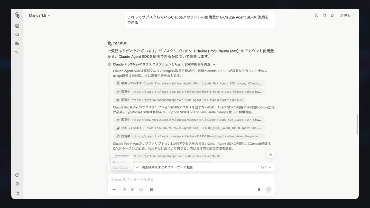
Task: Jump to the bottom with the down-arrow button
Action: 271,154
